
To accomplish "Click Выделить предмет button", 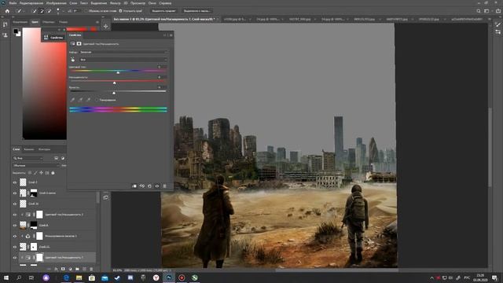I will click(163, 11).
